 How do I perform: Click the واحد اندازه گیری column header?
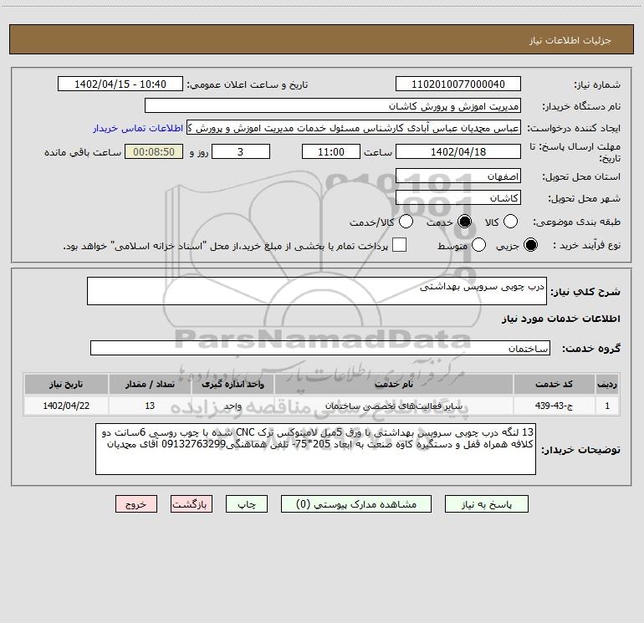[233, 384]
